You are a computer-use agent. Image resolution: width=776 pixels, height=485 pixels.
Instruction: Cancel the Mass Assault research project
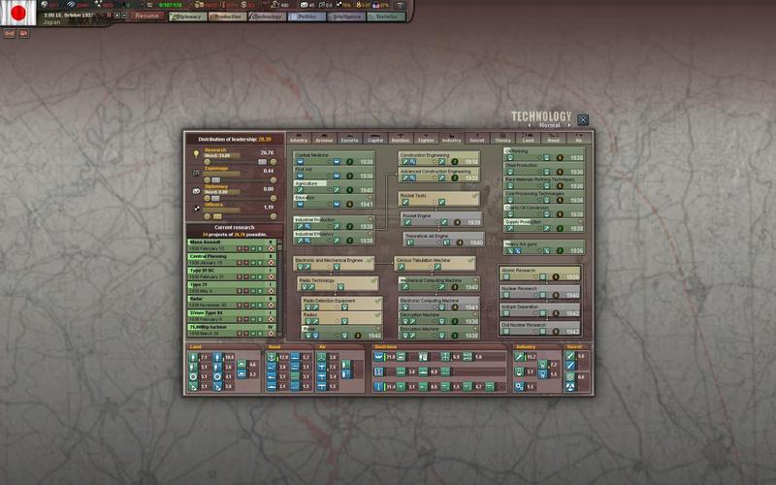click(272, 248)
